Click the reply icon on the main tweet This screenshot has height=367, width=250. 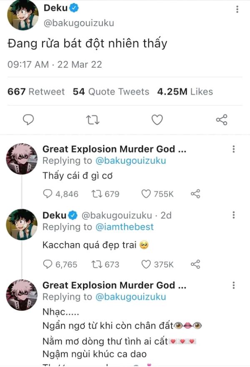click(x=28, y=119)
